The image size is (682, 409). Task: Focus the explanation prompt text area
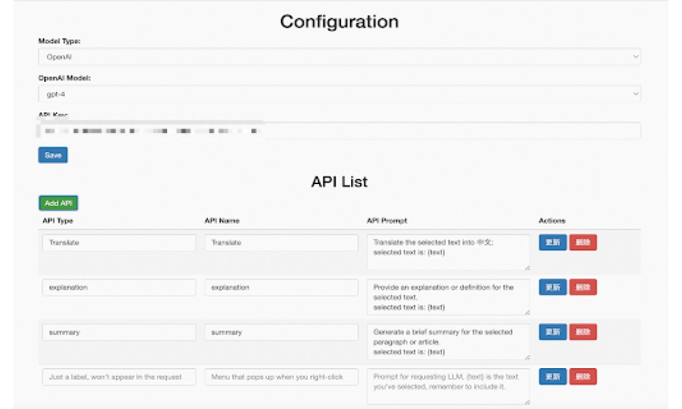448,297
